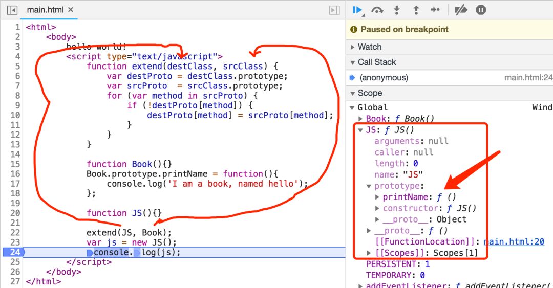Deactivate breakpoints toggle

tap(461, 10)
